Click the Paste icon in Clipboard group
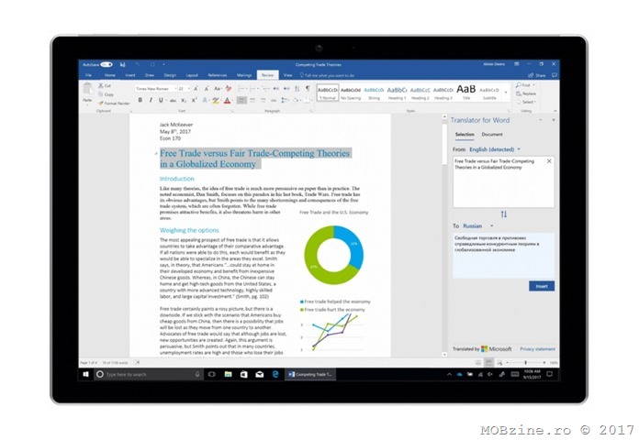Image resolution: width=639 pixels, height=440 pixels. [x=88, y=92]
